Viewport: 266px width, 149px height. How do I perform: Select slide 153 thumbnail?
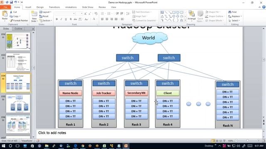point(18,62)
